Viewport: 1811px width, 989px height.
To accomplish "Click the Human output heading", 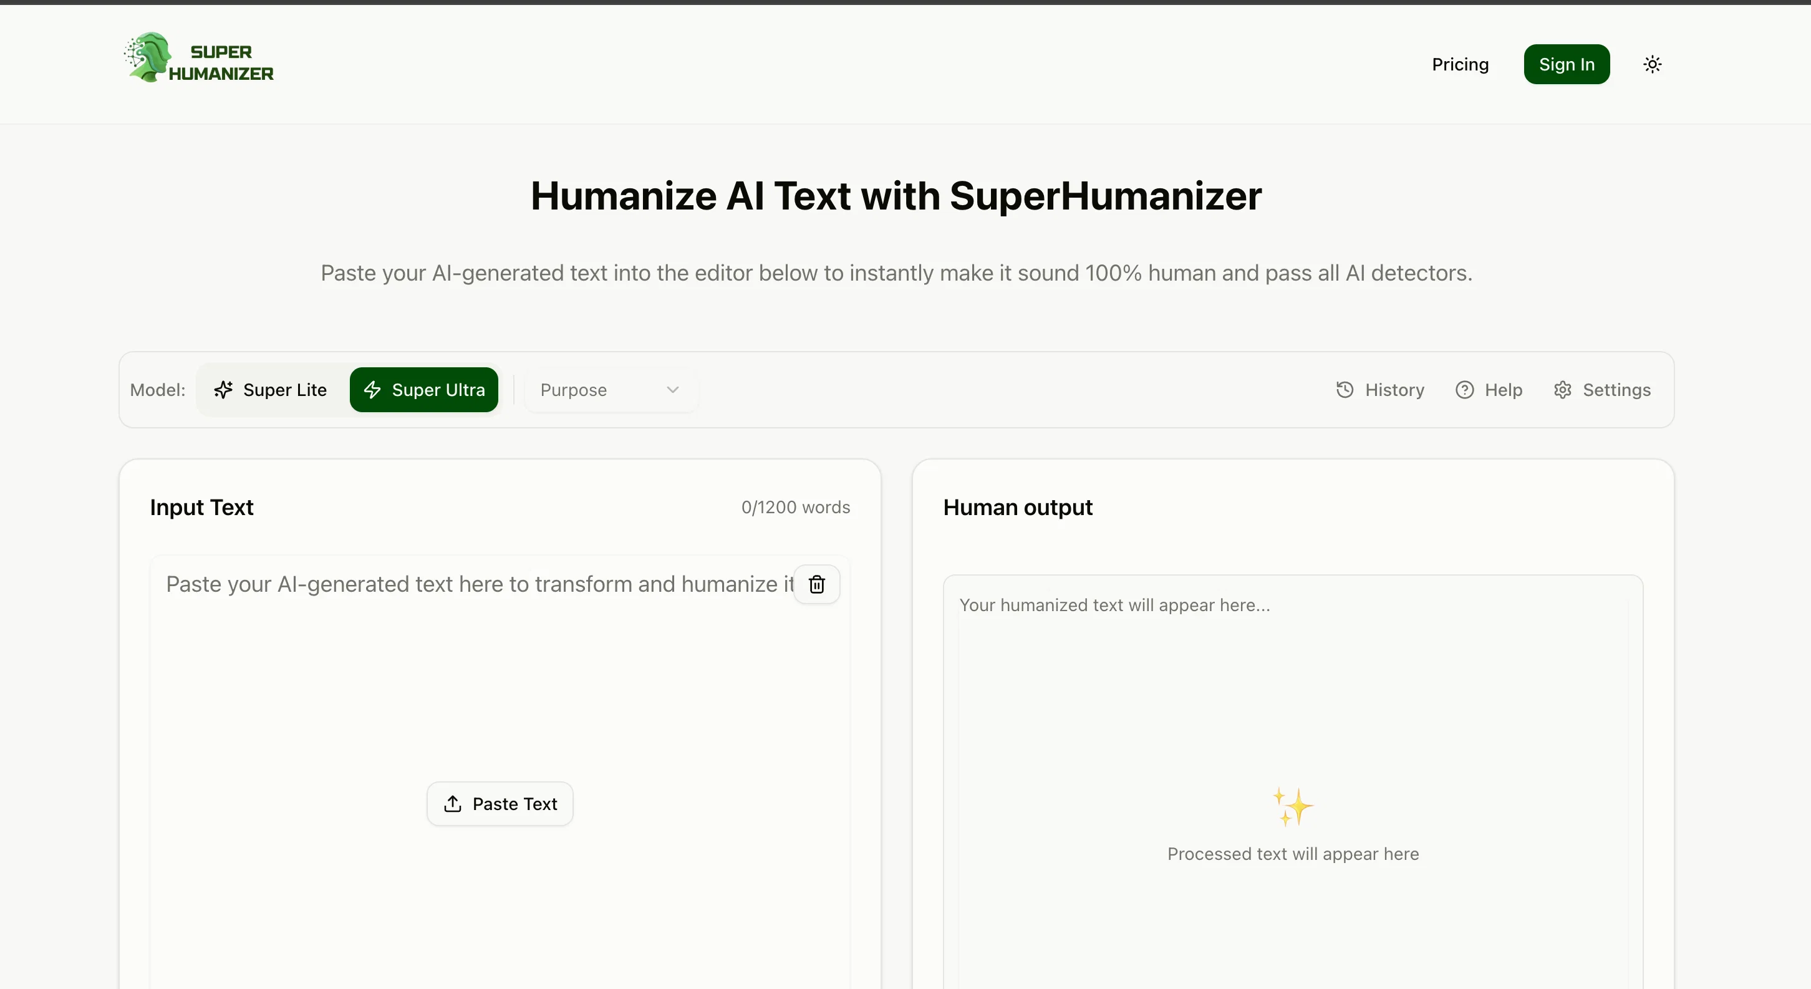I will [1018, 508].
